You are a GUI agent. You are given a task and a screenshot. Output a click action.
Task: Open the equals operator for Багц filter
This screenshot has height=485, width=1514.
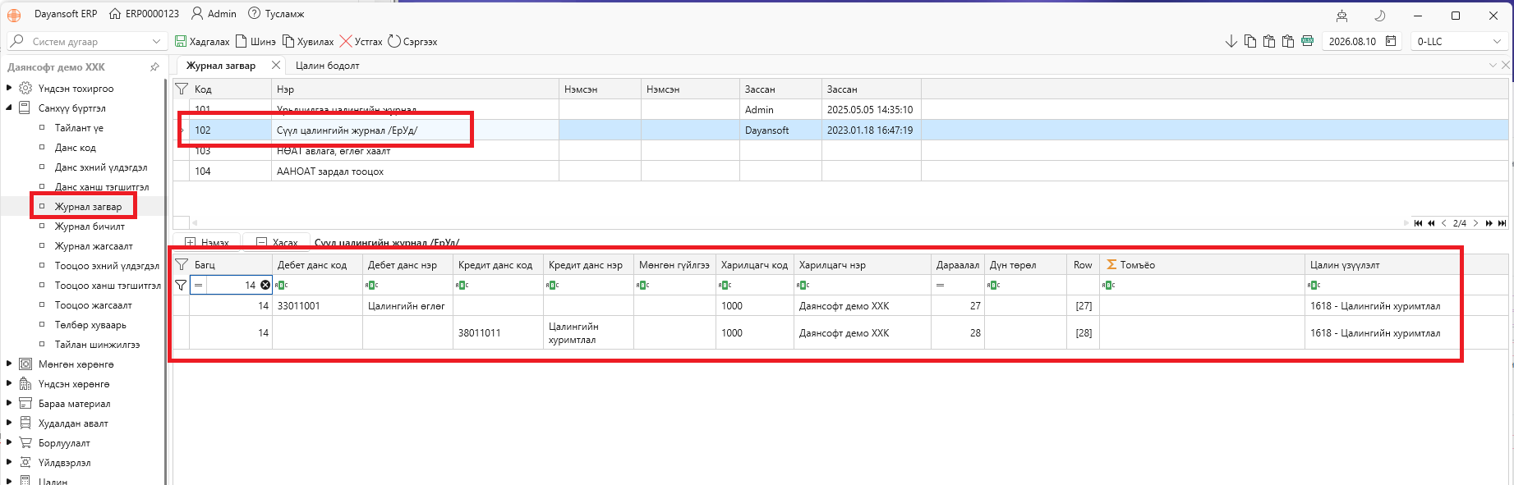(x=199, y=285)
